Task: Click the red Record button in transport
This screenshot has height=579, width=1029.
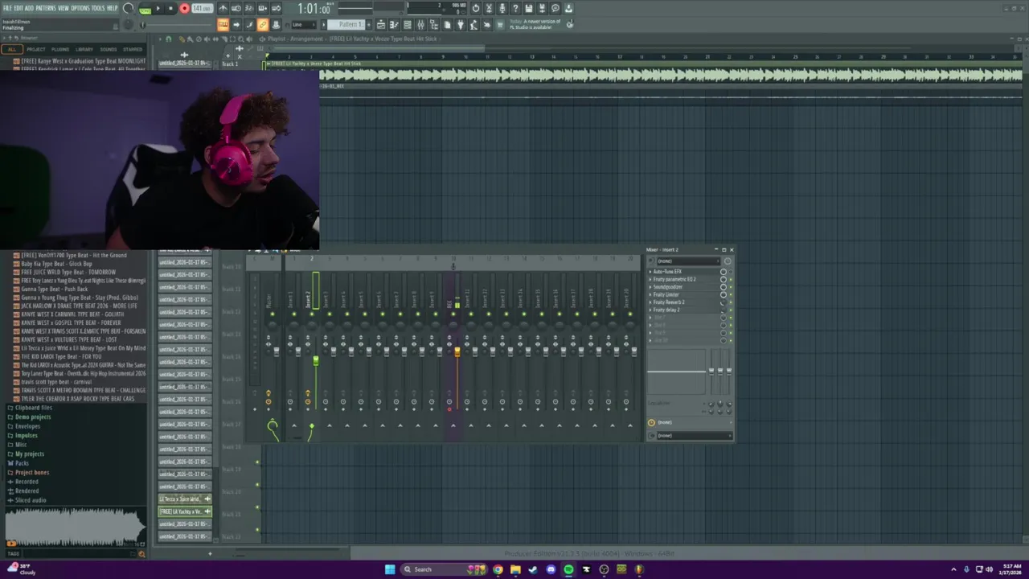Action: (x=184, y=9)
